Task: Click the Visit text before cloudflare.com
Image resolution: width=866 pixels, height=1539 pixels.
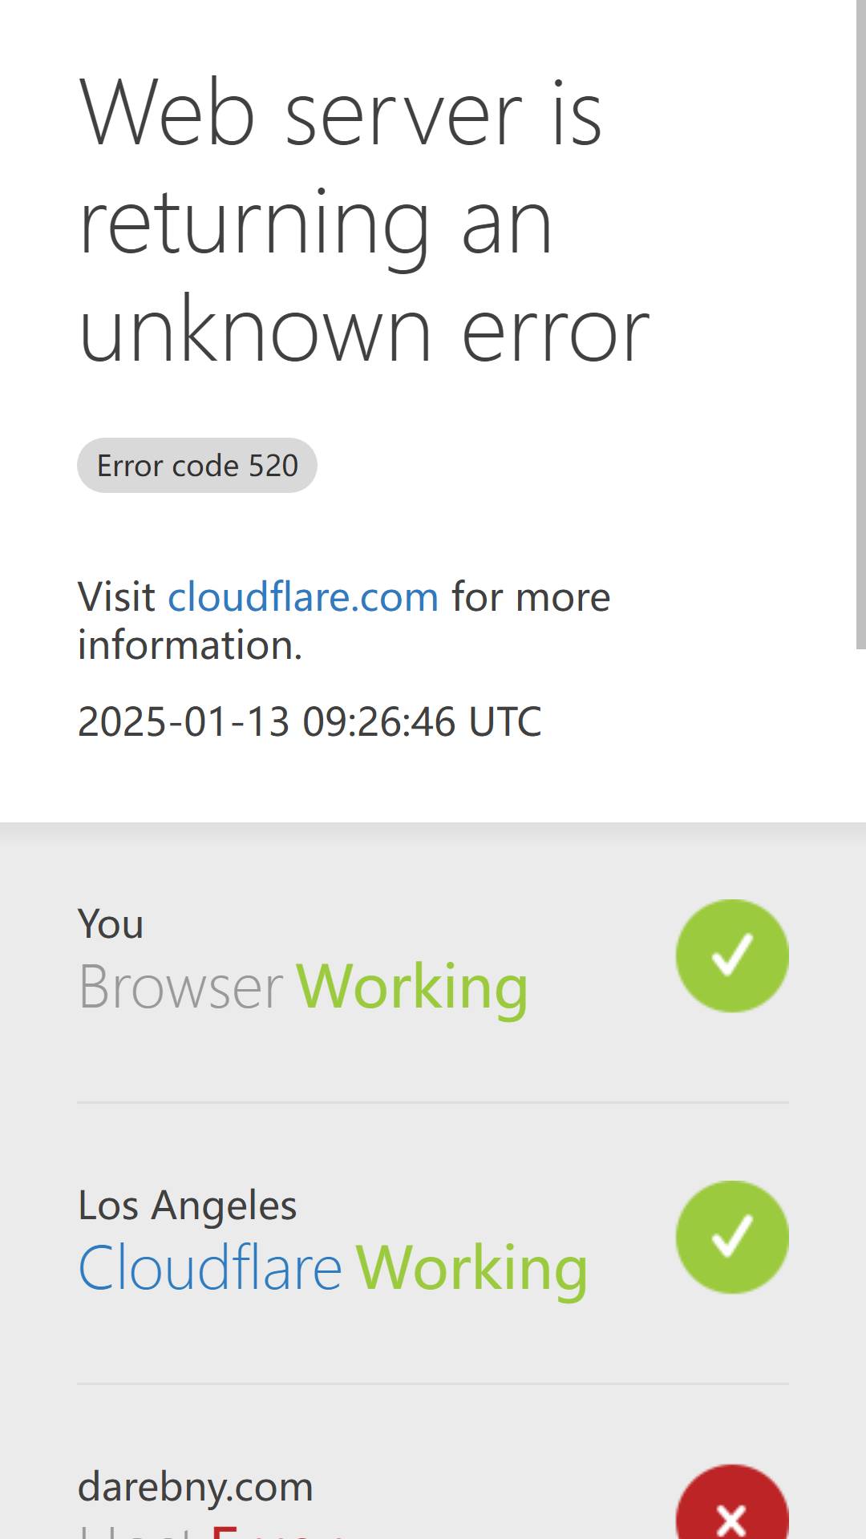Action: pos(116,597)
